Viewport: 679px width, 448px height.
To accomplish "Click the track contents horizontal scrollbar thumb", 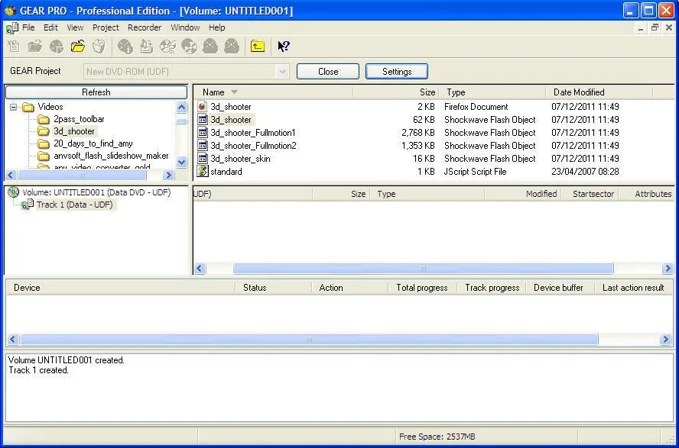I will (423, 269).
